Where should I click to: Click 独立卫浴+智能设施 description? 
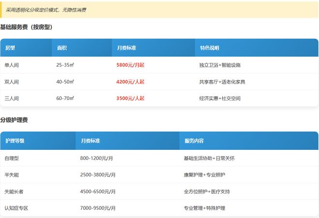point(220,65)
